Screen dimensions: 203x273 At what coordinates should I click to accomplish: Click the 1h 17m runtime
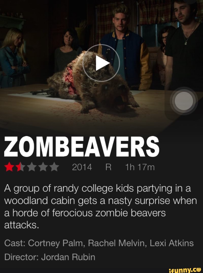coord(140,167)
